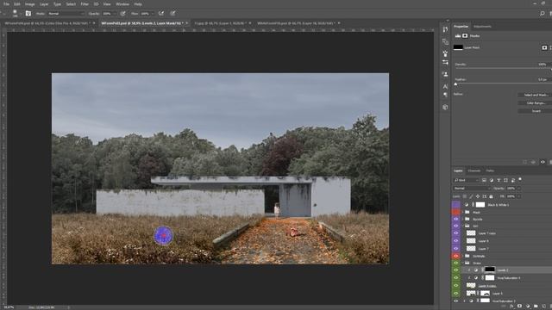
Task: Open the Select menu
Action: 71,4
